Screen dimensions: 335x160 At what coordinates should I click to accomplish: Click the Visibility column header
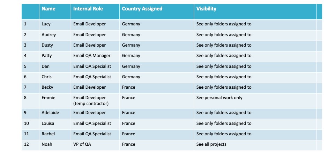point(206,9)
